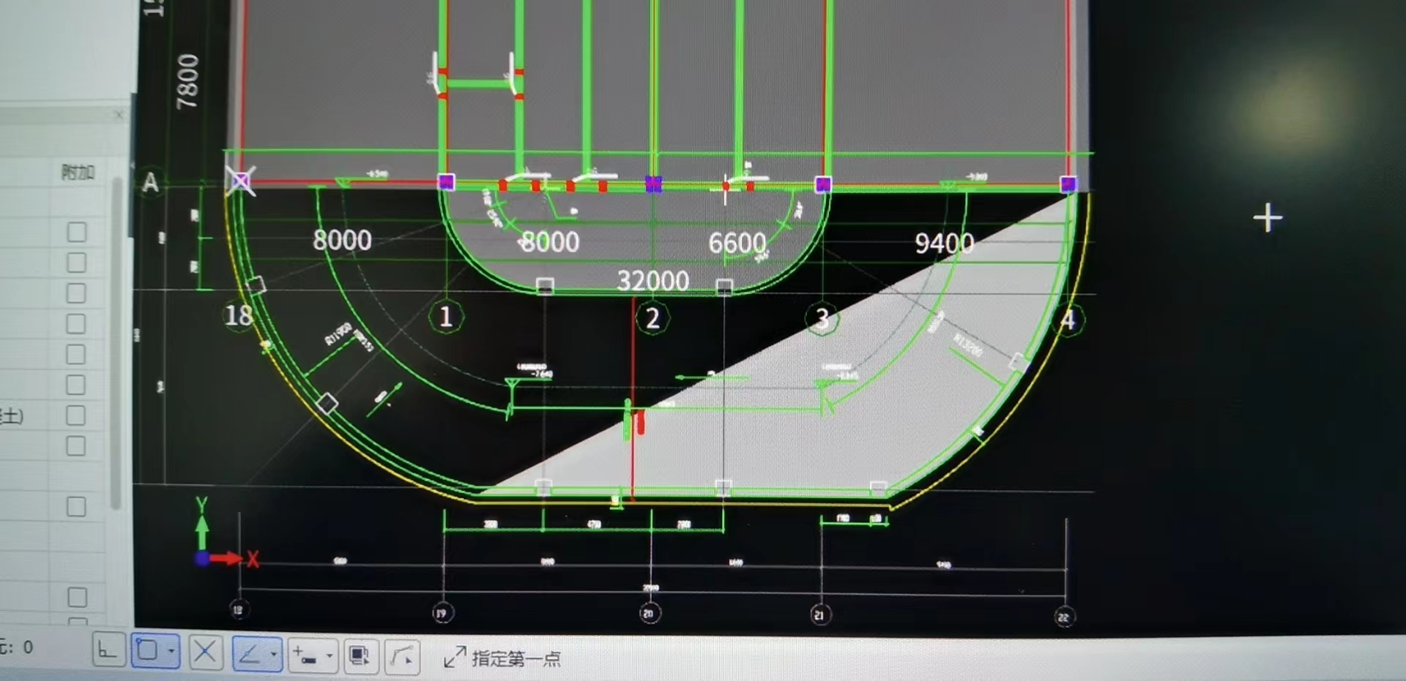The width and height of the screenshot is (1406, 681).
Task: Open the angle tool dropdown arrow
Action: pos(274,652)
